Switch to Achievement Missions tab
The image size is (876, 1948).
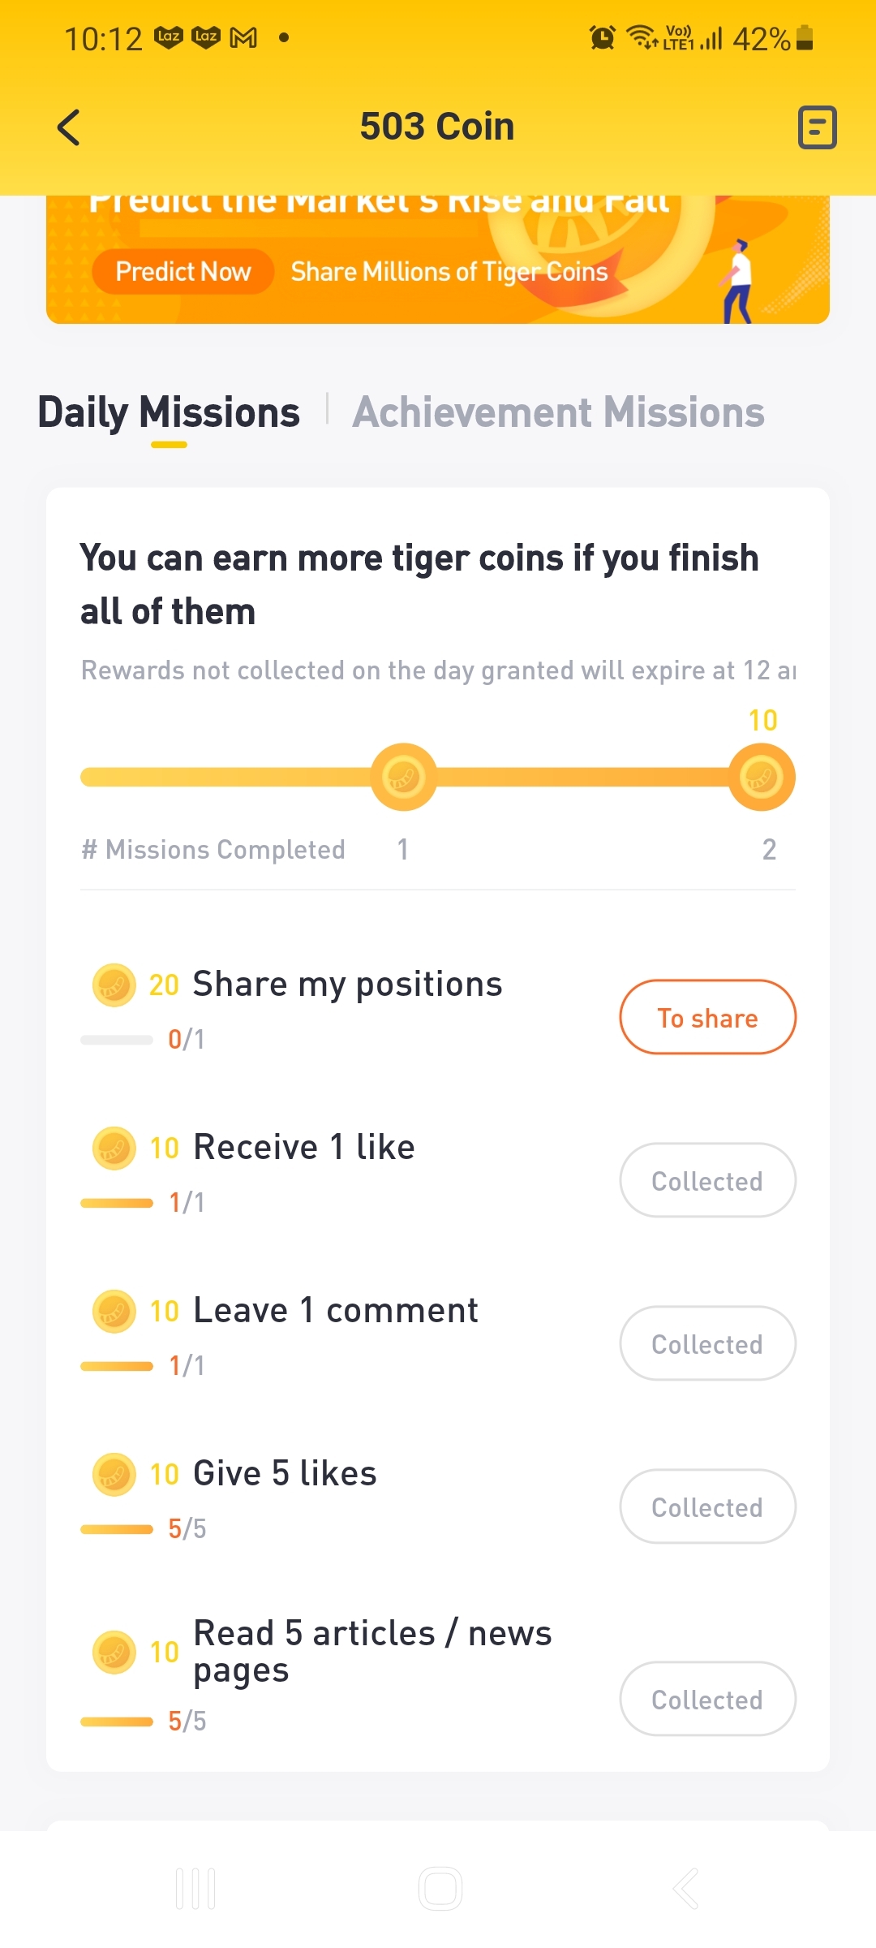click(558, 412)
